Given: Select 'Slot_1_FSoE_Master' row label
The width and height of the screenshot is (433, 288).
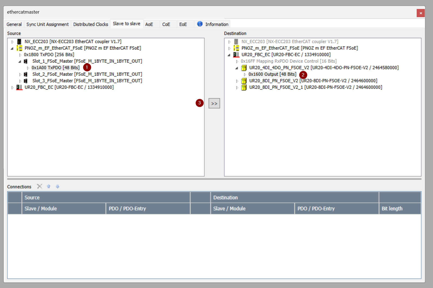Looking at the screenshot, I should [87, 61].
